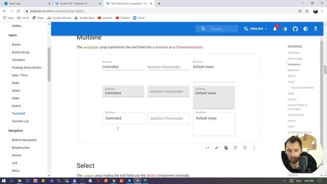Open Breadcrumbs in sidebar
Screen dimensions: 327x184
(x=21, y=148)
